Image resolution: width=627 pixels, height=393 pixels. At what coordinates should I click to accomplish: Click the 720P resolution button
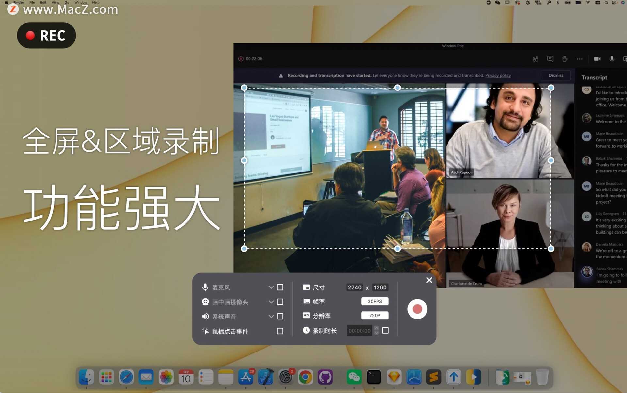click(x=376, y=316)
